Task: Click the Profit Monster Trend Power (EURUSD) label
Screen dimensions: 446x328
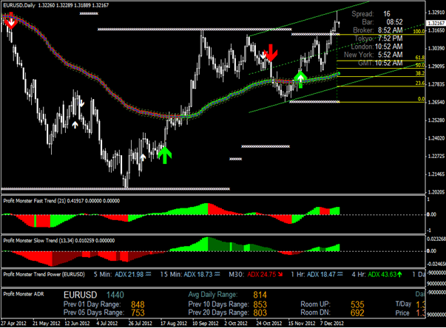Action: pyautogui.click(x=44, y=274)
